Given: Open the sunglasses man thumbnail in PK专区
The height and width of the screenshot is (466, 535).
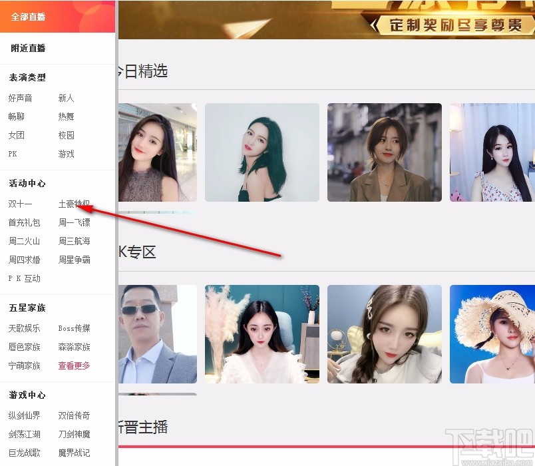Looking at the screenshot, I should click(158, 334).
